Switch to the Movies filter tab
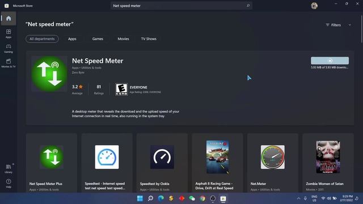This screenshot has width=363, height=204. tap(123, 39)
